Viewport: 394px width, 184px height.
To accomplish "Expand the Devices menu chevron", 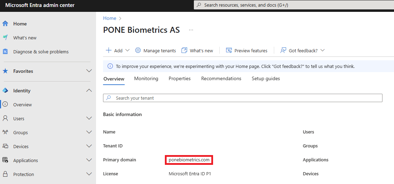I will (x=89, y=146).
